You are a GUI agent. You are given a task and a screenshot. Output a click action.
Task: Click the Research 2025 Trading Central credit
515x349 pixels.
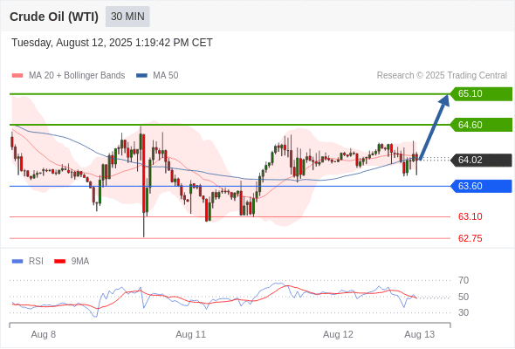coord(442,76)
